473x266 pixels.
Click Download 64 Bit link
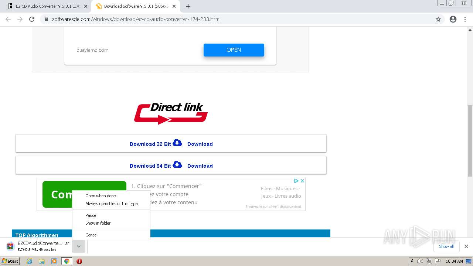tap(150, 166)
